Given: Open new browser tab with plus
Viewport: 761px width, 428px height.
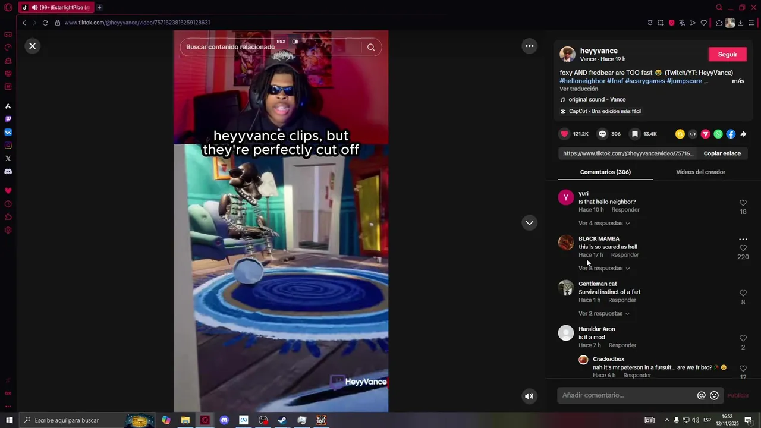Looking at the screenshot, I should point(99,8).
